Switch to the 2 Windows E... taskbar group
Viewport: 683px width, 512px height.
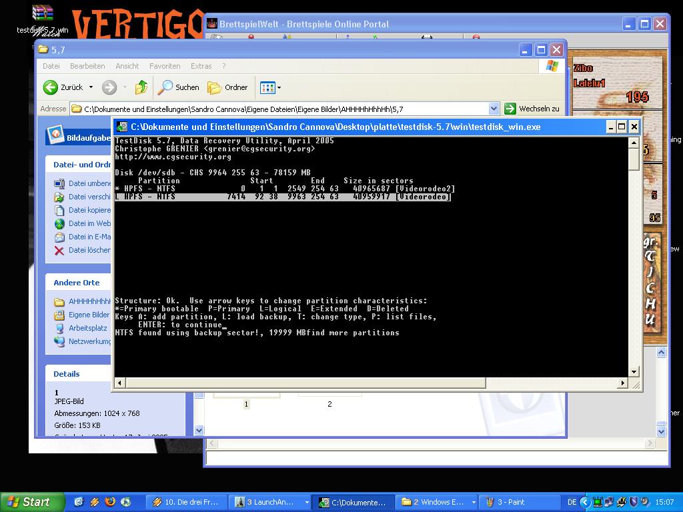(438, 502)
